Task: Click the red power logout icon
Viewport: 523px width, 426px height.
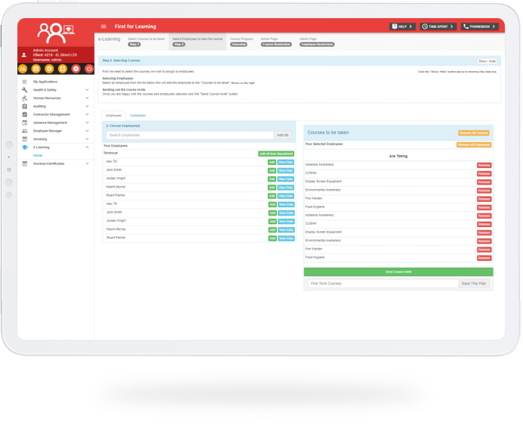Action: (x=88, y=69)
